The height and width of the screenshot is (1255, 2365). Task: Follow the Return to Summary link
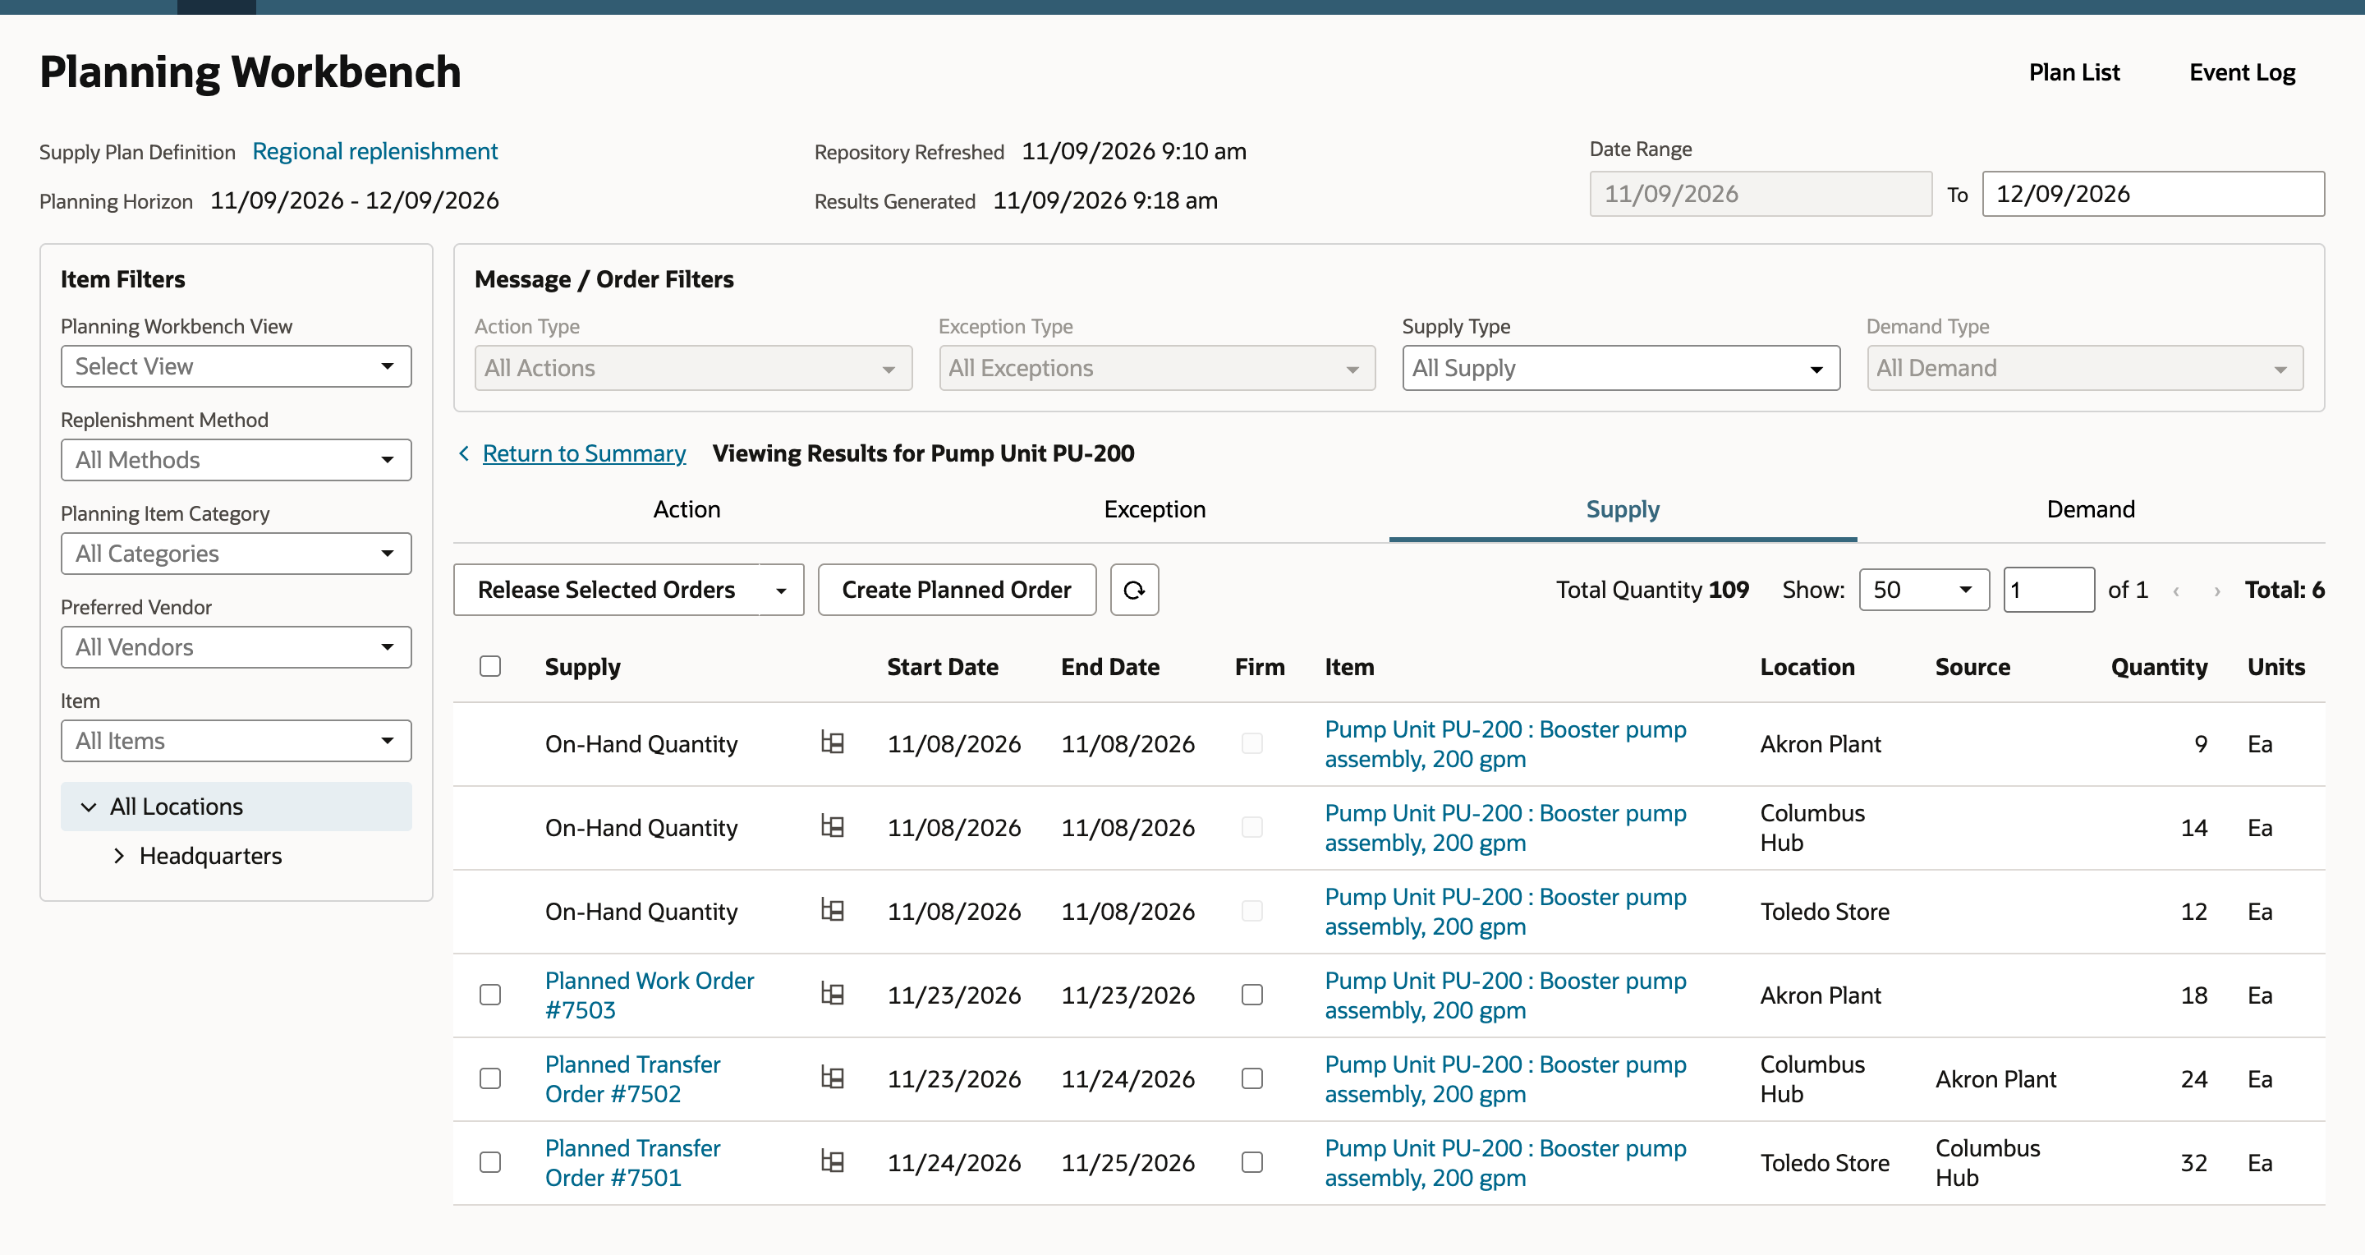(x=584, y=453)
